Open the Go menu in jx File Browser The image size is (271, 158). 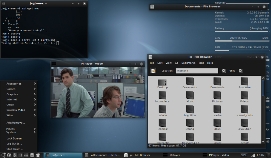click(176, 63)
